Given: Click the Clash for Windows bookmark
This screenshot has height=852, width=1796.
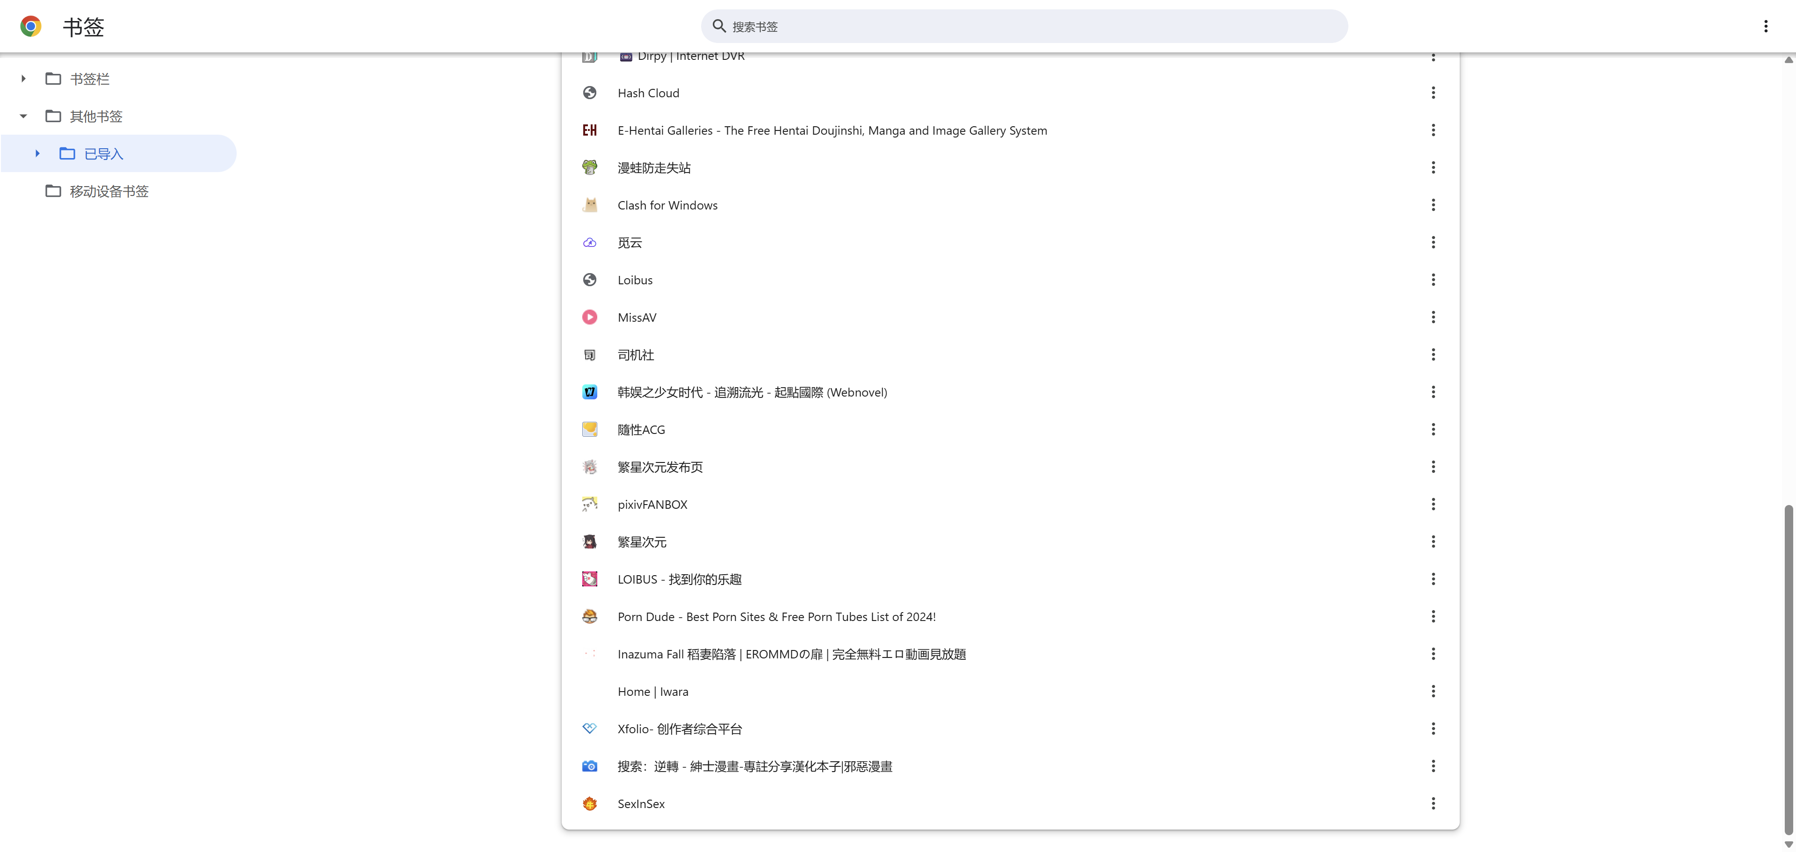Looking at the screenshot, I should pyautogui.click(x=667, y=205).
